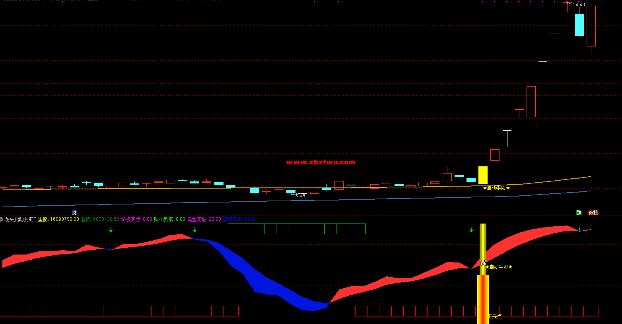This screenshot has height=324, width=622.
Task: Open the 龙头启动共振F indicator name
Action: click(x=20, y=219)
